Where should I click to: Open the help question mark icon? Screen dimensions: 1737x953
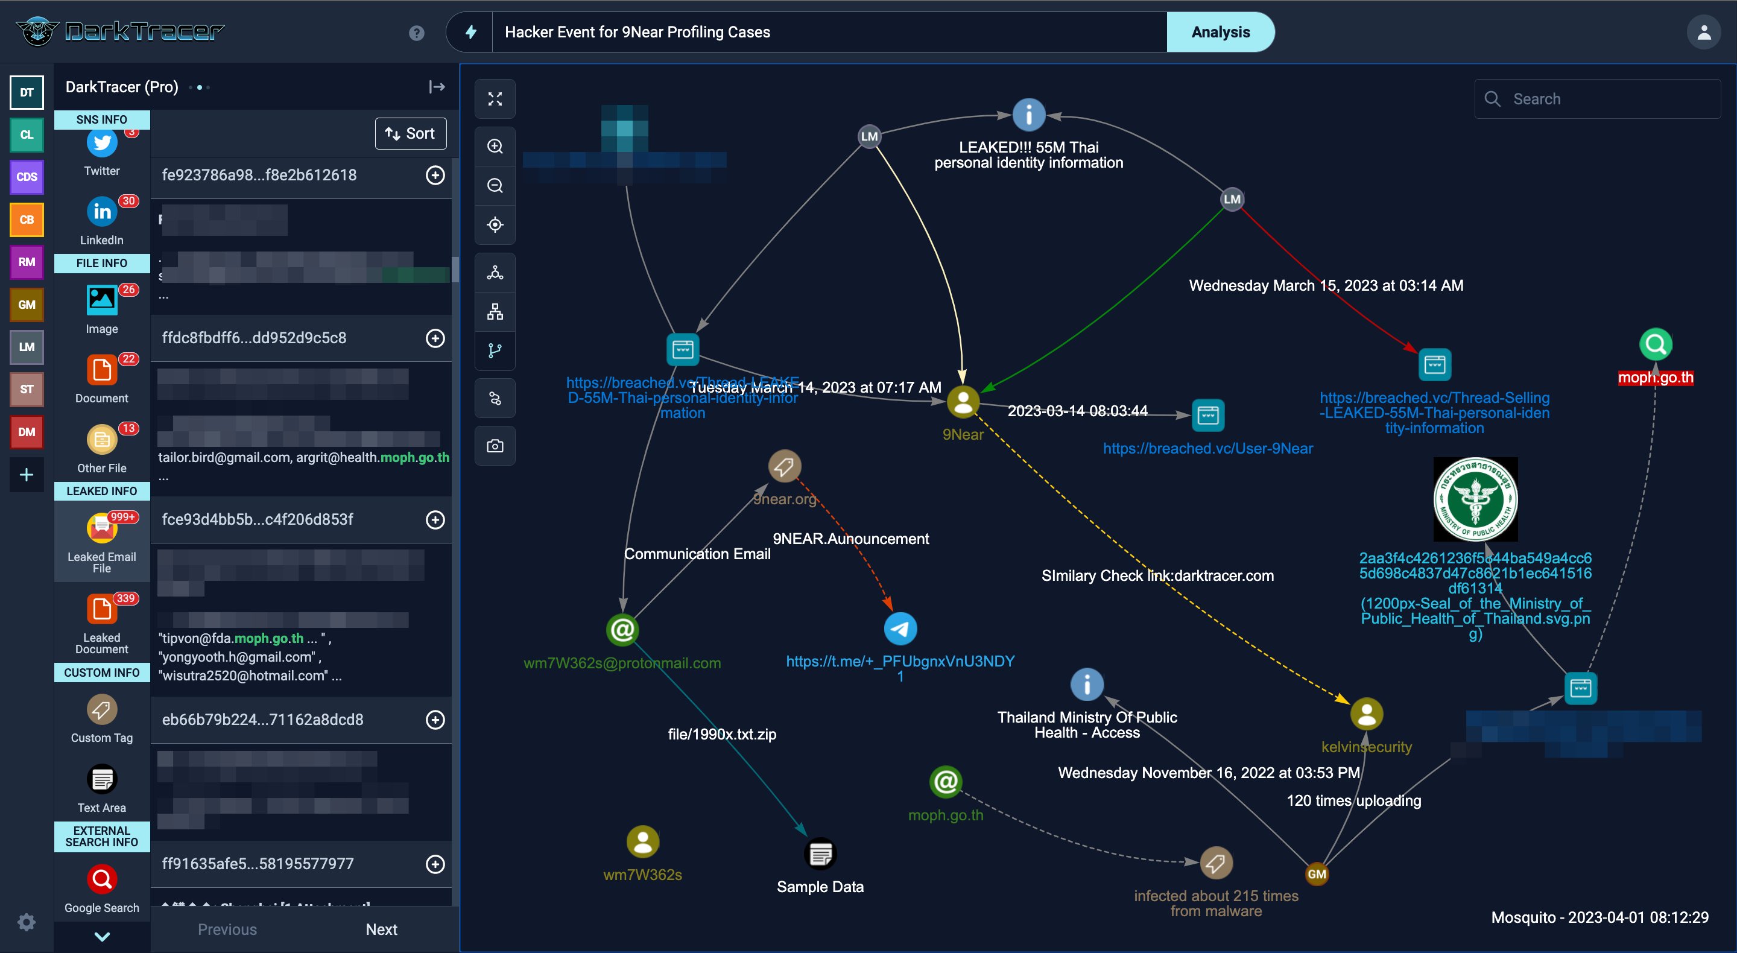click(x=417, y=33)
